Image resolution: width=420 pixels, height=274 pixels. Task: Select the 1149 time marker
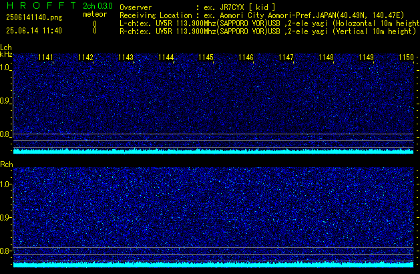click(366, 57)
